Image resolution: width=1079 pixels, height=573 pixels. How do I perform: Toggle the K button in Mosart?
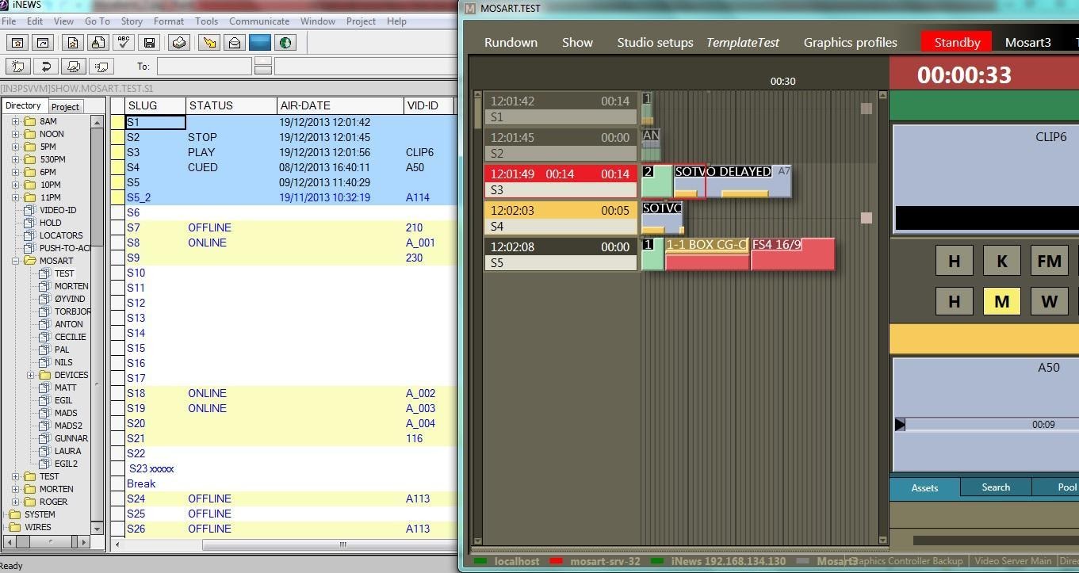(x=1001, y=261)
